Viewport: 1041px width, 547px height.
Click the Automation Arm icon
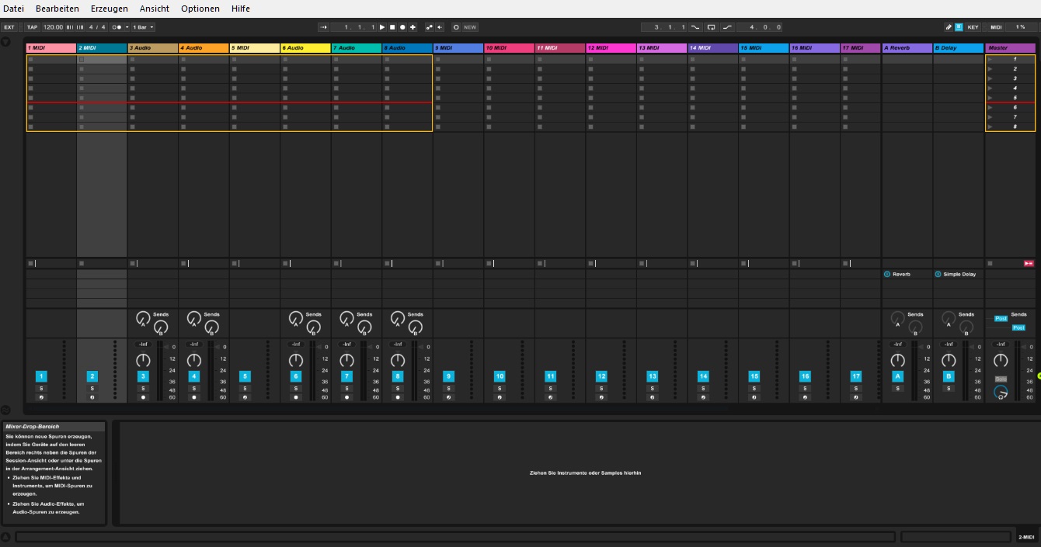point(429,27)
